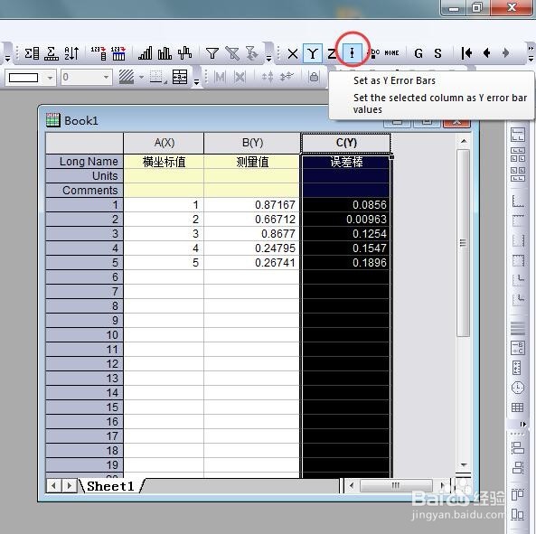
Task: Click the bar-chart icon just left of the funnel filter
Action: pos(184,53)
